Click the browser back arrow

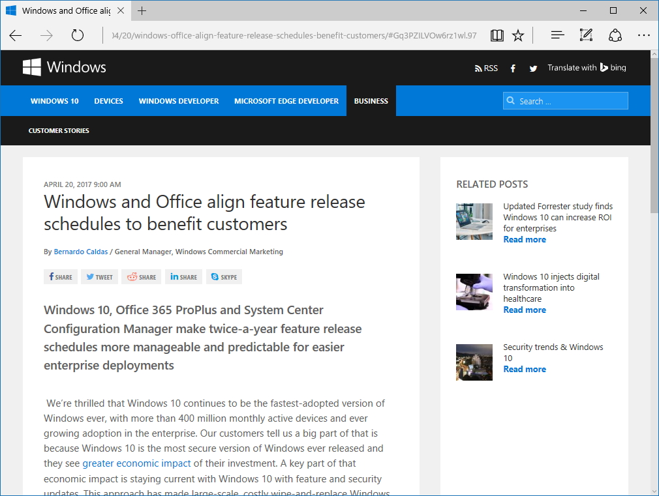[16, 35]
